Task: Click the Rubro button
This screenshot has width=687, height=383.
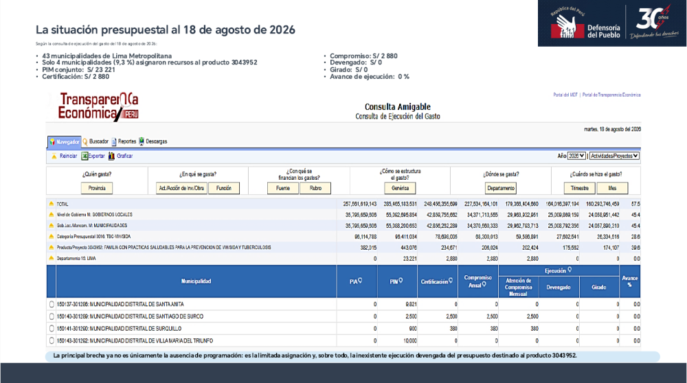Action: coord(315,188)
